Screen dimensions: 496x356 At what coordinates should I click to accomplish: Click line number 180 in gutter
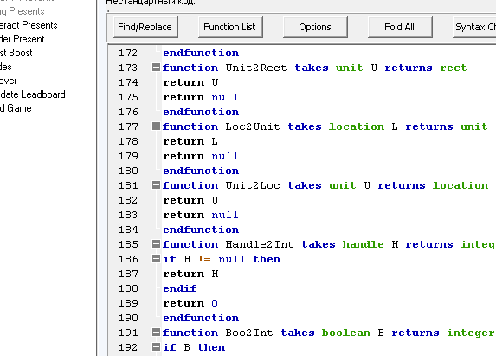128,171
